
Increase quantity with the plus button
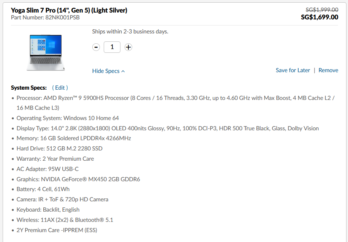(128, 47)
